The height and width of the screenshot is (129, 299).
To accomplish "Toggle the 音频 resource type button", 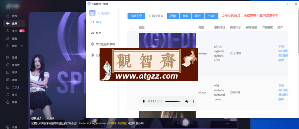I will (185, 16).
